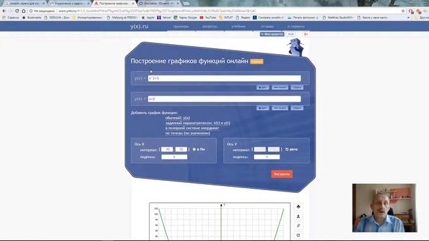Click the link icon beside the graph

[x=298, y=226]
